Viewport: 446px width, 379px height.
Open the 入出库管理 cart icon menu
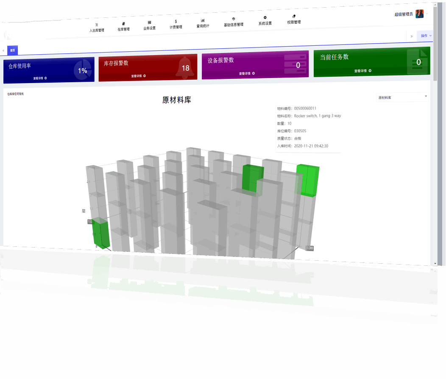pyautogui.click(x=97, y=28)
